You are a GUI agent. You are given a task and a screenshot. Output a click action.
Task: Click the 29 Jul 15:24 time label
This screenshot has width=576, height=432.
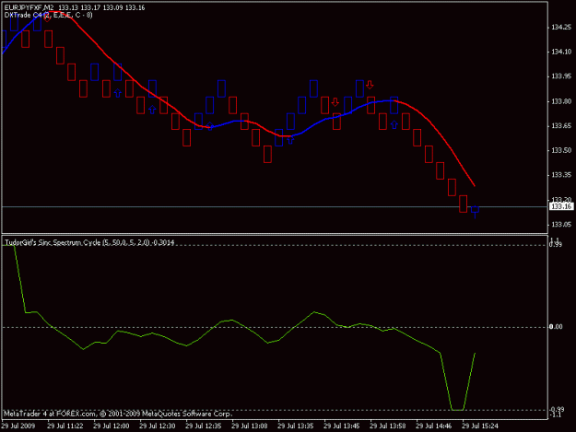click(480, 426)
